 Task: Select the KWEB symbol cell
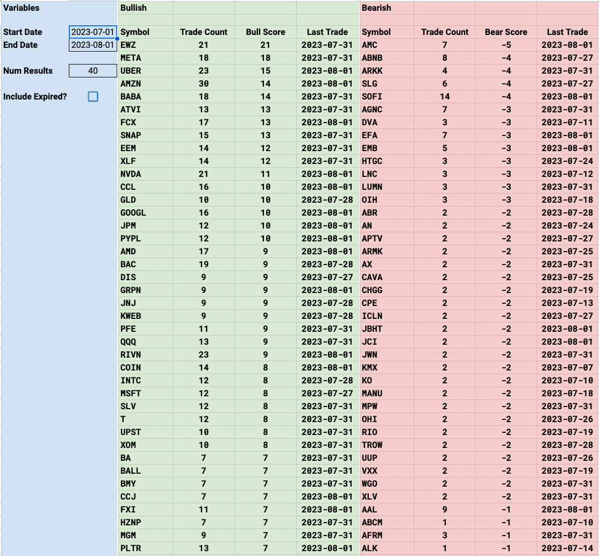(x=145, y=316)
